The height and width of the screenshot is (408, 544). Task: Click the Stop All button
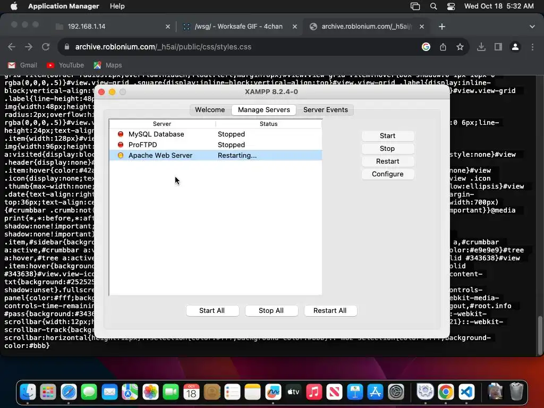pyautogui.click(x=271, y=310)
